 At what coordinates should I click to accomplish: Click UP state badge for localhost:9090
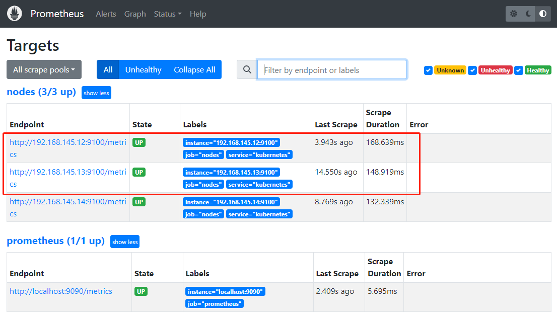pyautogui.click(x=141, y=291)
